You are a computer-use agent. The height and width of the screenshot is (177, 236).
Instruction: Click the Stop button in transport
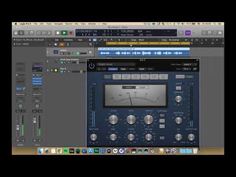pyautogui.click(x=58, y=33)
